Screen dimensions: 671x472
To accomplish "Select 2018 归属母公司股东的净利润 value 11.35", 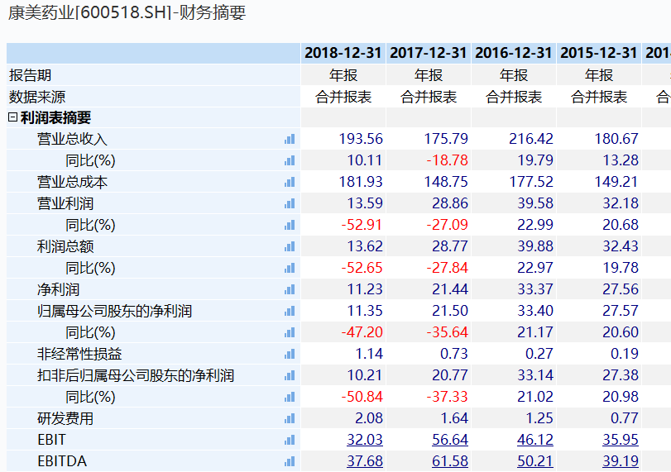I will [365, 310].
